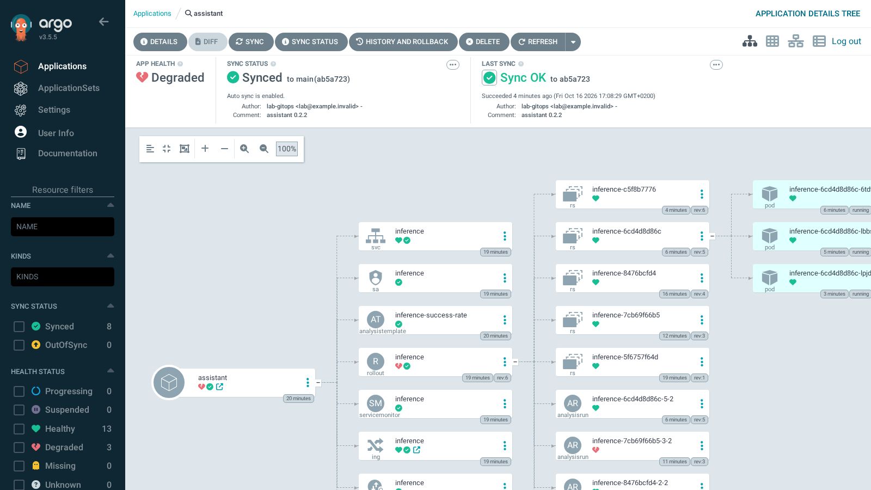Click the NAME filter input field
The width and height of the screenshot is (871, 490).
[x=63, y=226]
